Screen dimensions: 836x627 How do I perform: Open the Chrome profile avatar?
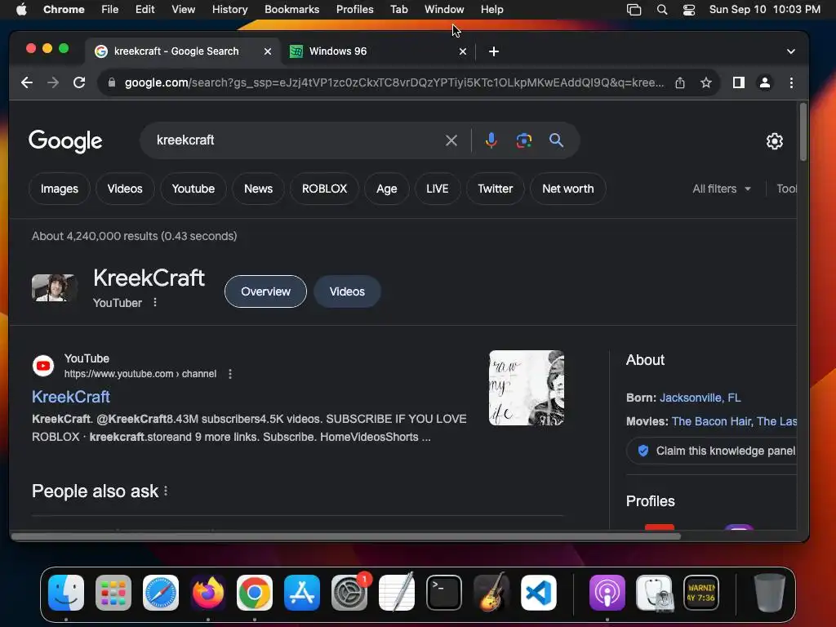click(x=764, y=82)
